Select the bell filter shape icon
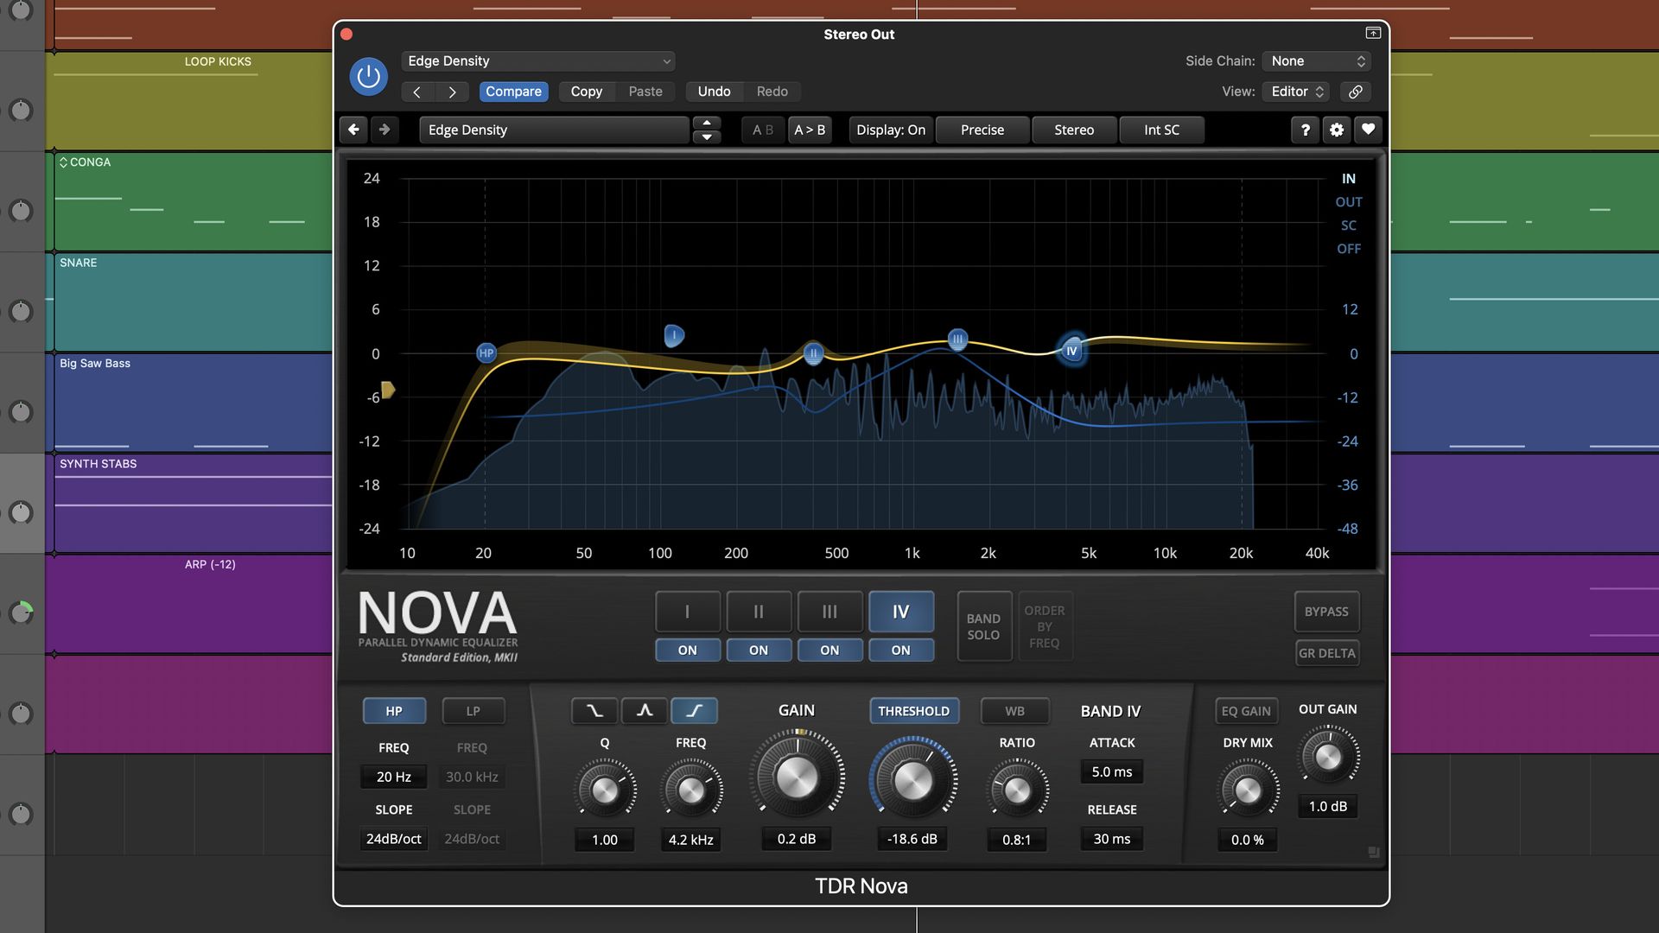Viewport: 1659px width, 933px height. tap(645, 710)
